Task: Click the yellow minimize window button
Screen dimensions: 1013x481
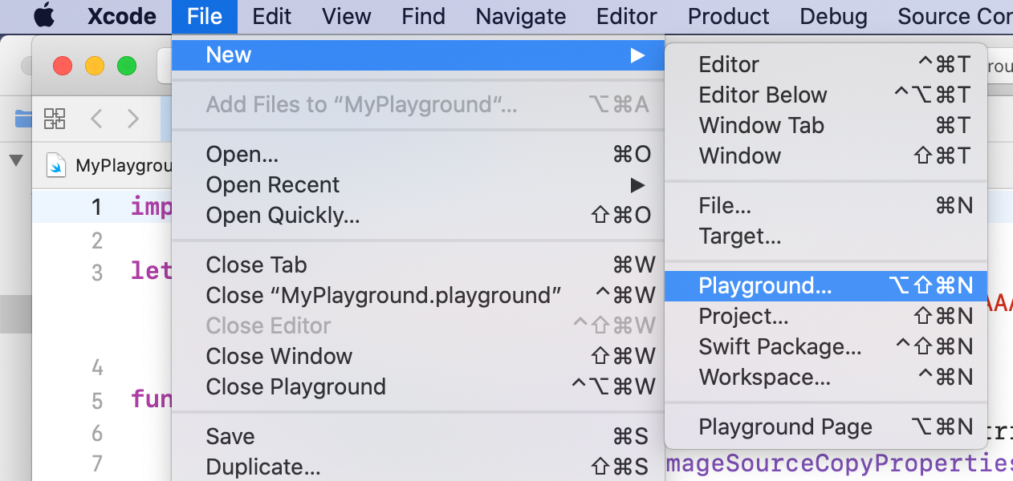Action: pos(95,66)
